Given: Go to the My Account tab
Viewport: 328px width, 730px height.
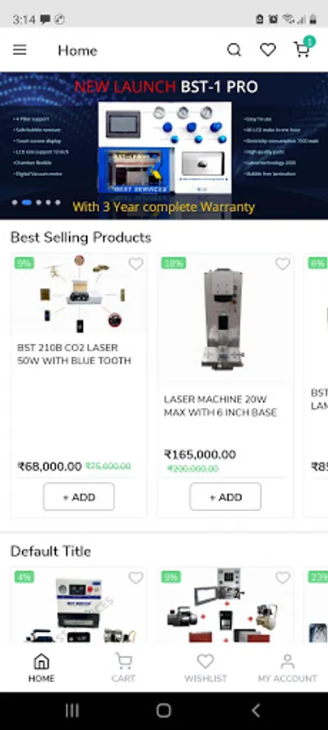Looking at the screenshot, I should click(287, 668).
